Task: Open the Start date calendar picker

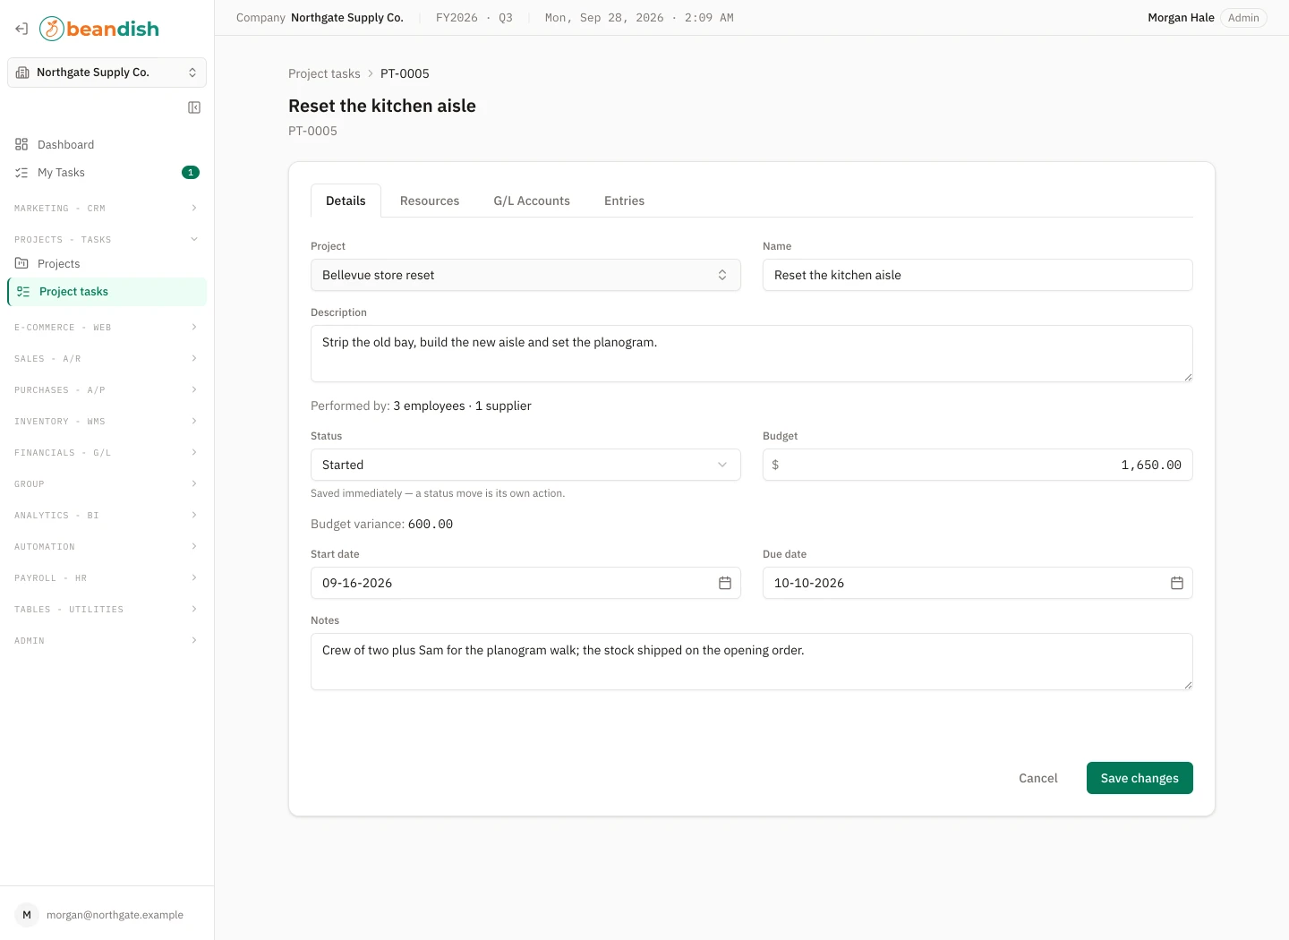Action: click(725, 583)
